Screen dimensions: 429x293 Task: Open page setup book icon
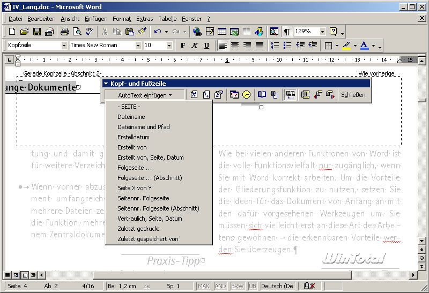pyautogui.click(x=262, y=95)
